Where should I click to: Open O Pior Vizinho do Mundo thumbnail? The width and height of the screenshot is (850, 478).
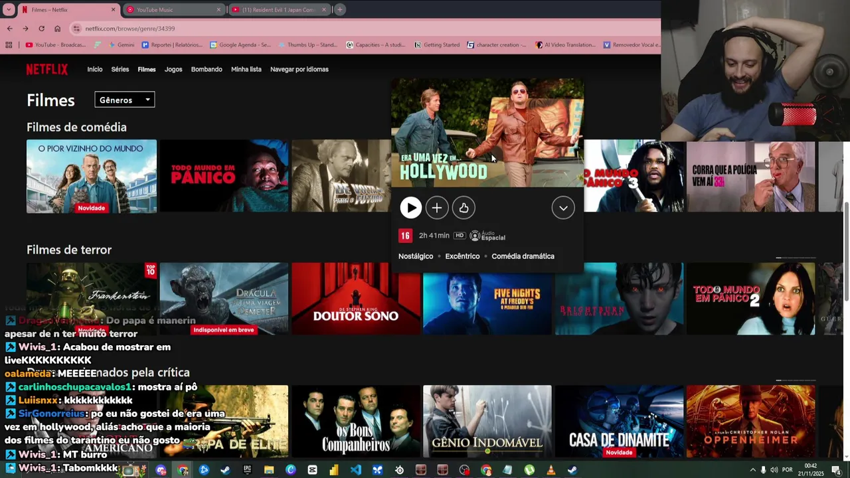point(92,176)
